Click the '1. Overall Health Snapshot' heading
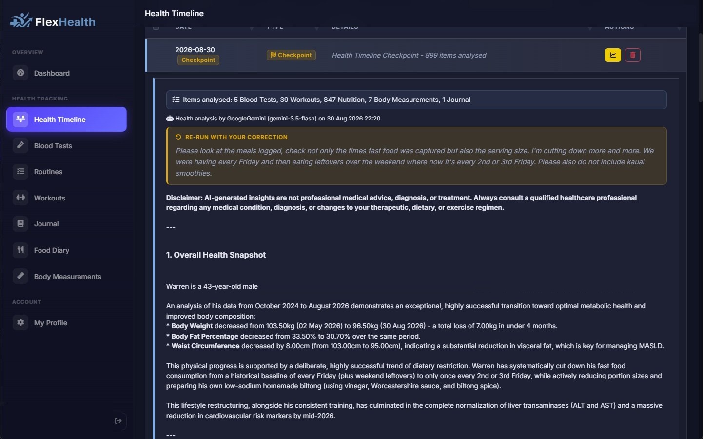Image resolution: width=703 pixels, height=439 pixels. [216, 255]
